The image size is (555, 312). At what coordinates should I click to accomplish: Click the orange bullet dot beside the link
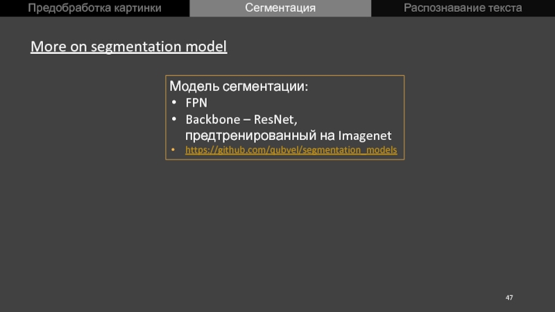coord(173,150)
